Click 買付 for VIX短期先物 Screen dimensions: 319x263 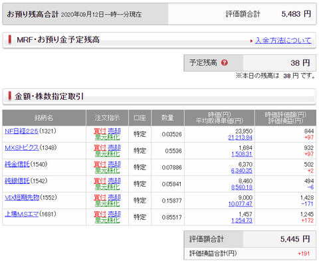100,197
